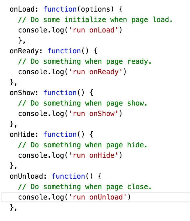
Task: Click the function keyword on onShow line
Action: point(60,93)
